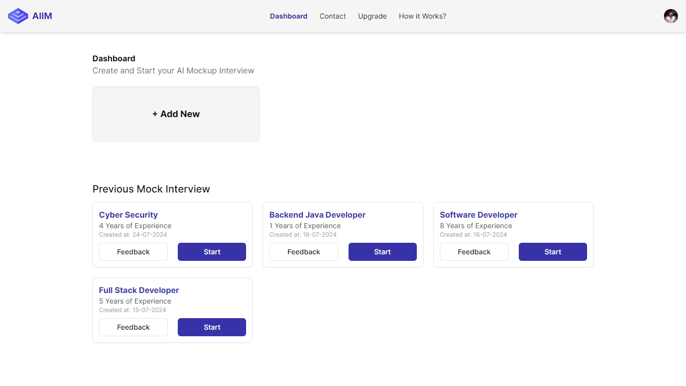Select the Full Stack Developer title

click(139, 290)
